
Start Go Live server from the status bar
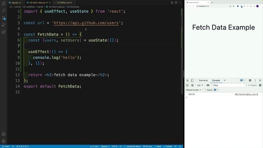click(148, 146)
